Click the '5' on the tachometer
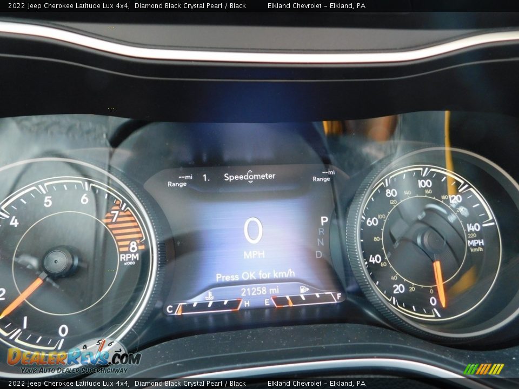 [x=48, y=202]
